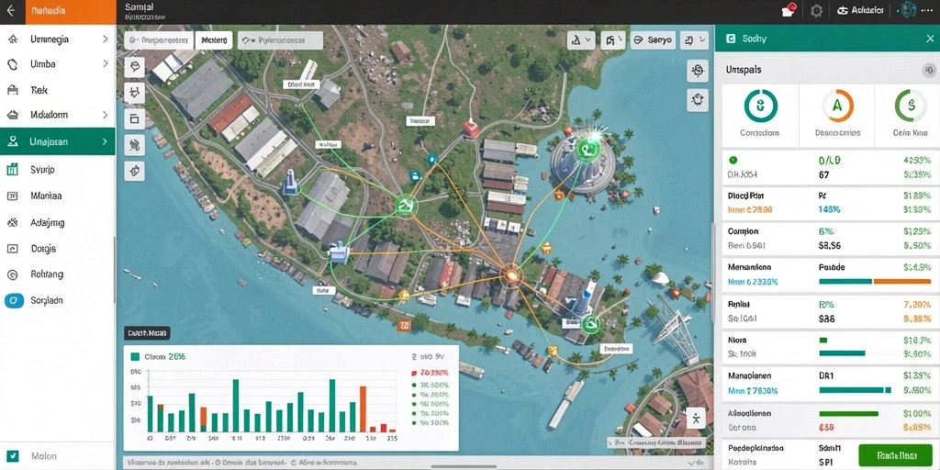
Task: Click the rectangle tool on map toolbar
Action: (x=134, y=118)
